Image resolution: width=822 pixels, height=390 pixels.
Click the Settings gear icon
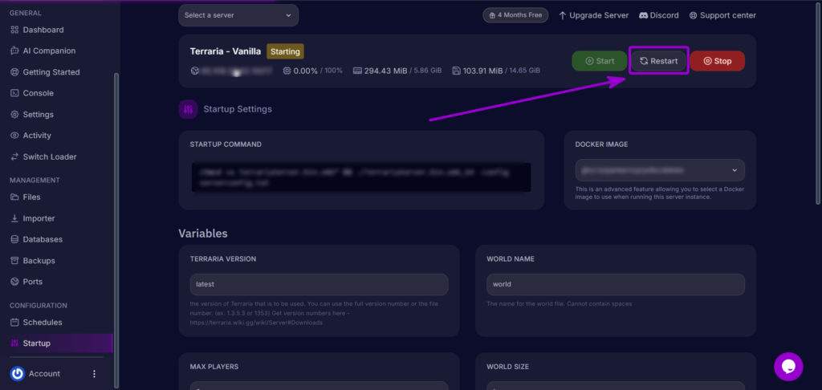(x=14, y=114)
